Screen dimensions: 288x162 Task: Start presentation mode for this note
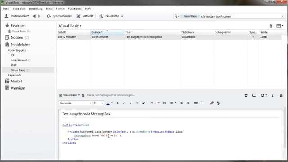pyautogui.click(x=254, y=95)
